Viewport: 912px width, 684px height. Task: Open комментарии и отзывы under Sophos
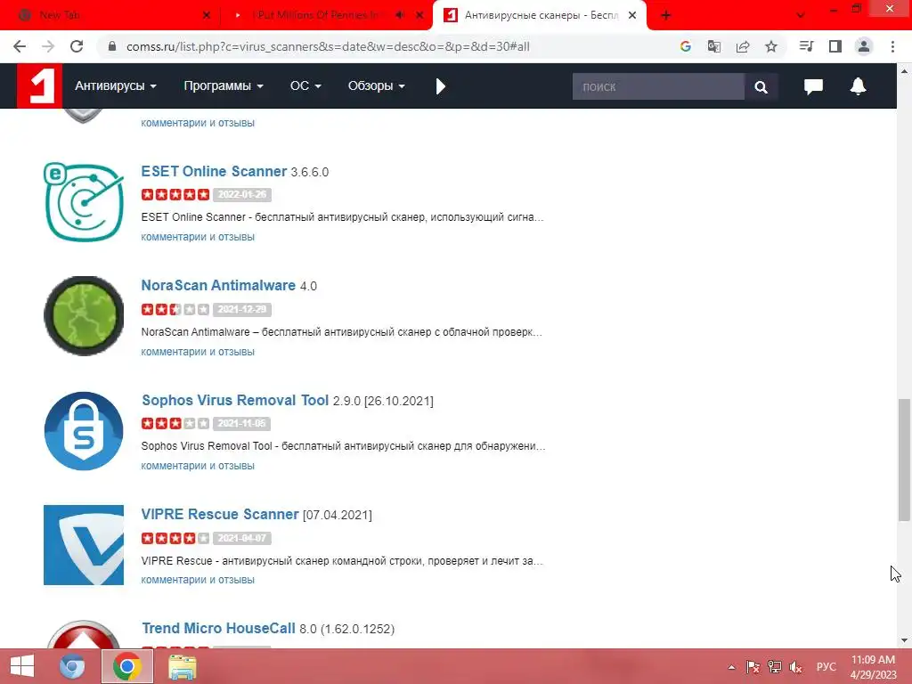coord(198,466)
